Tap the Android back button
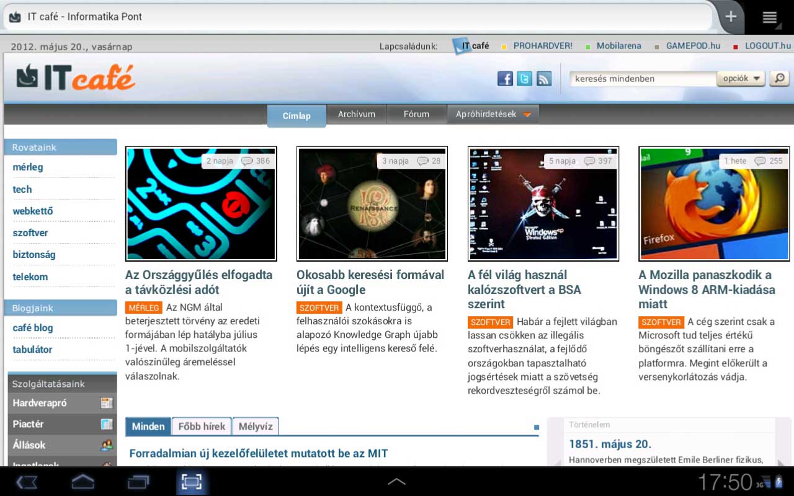Screen dimensions: 794x496 pos(27,482)
